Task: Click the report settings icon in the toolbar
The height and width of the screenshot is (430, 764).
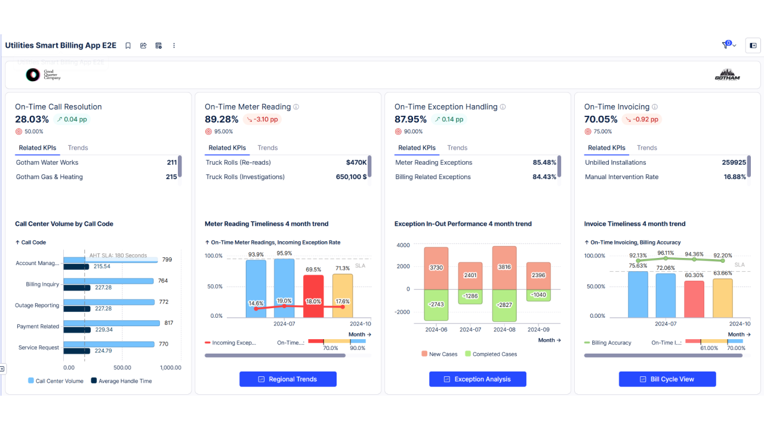Action: tap(158, 45)
